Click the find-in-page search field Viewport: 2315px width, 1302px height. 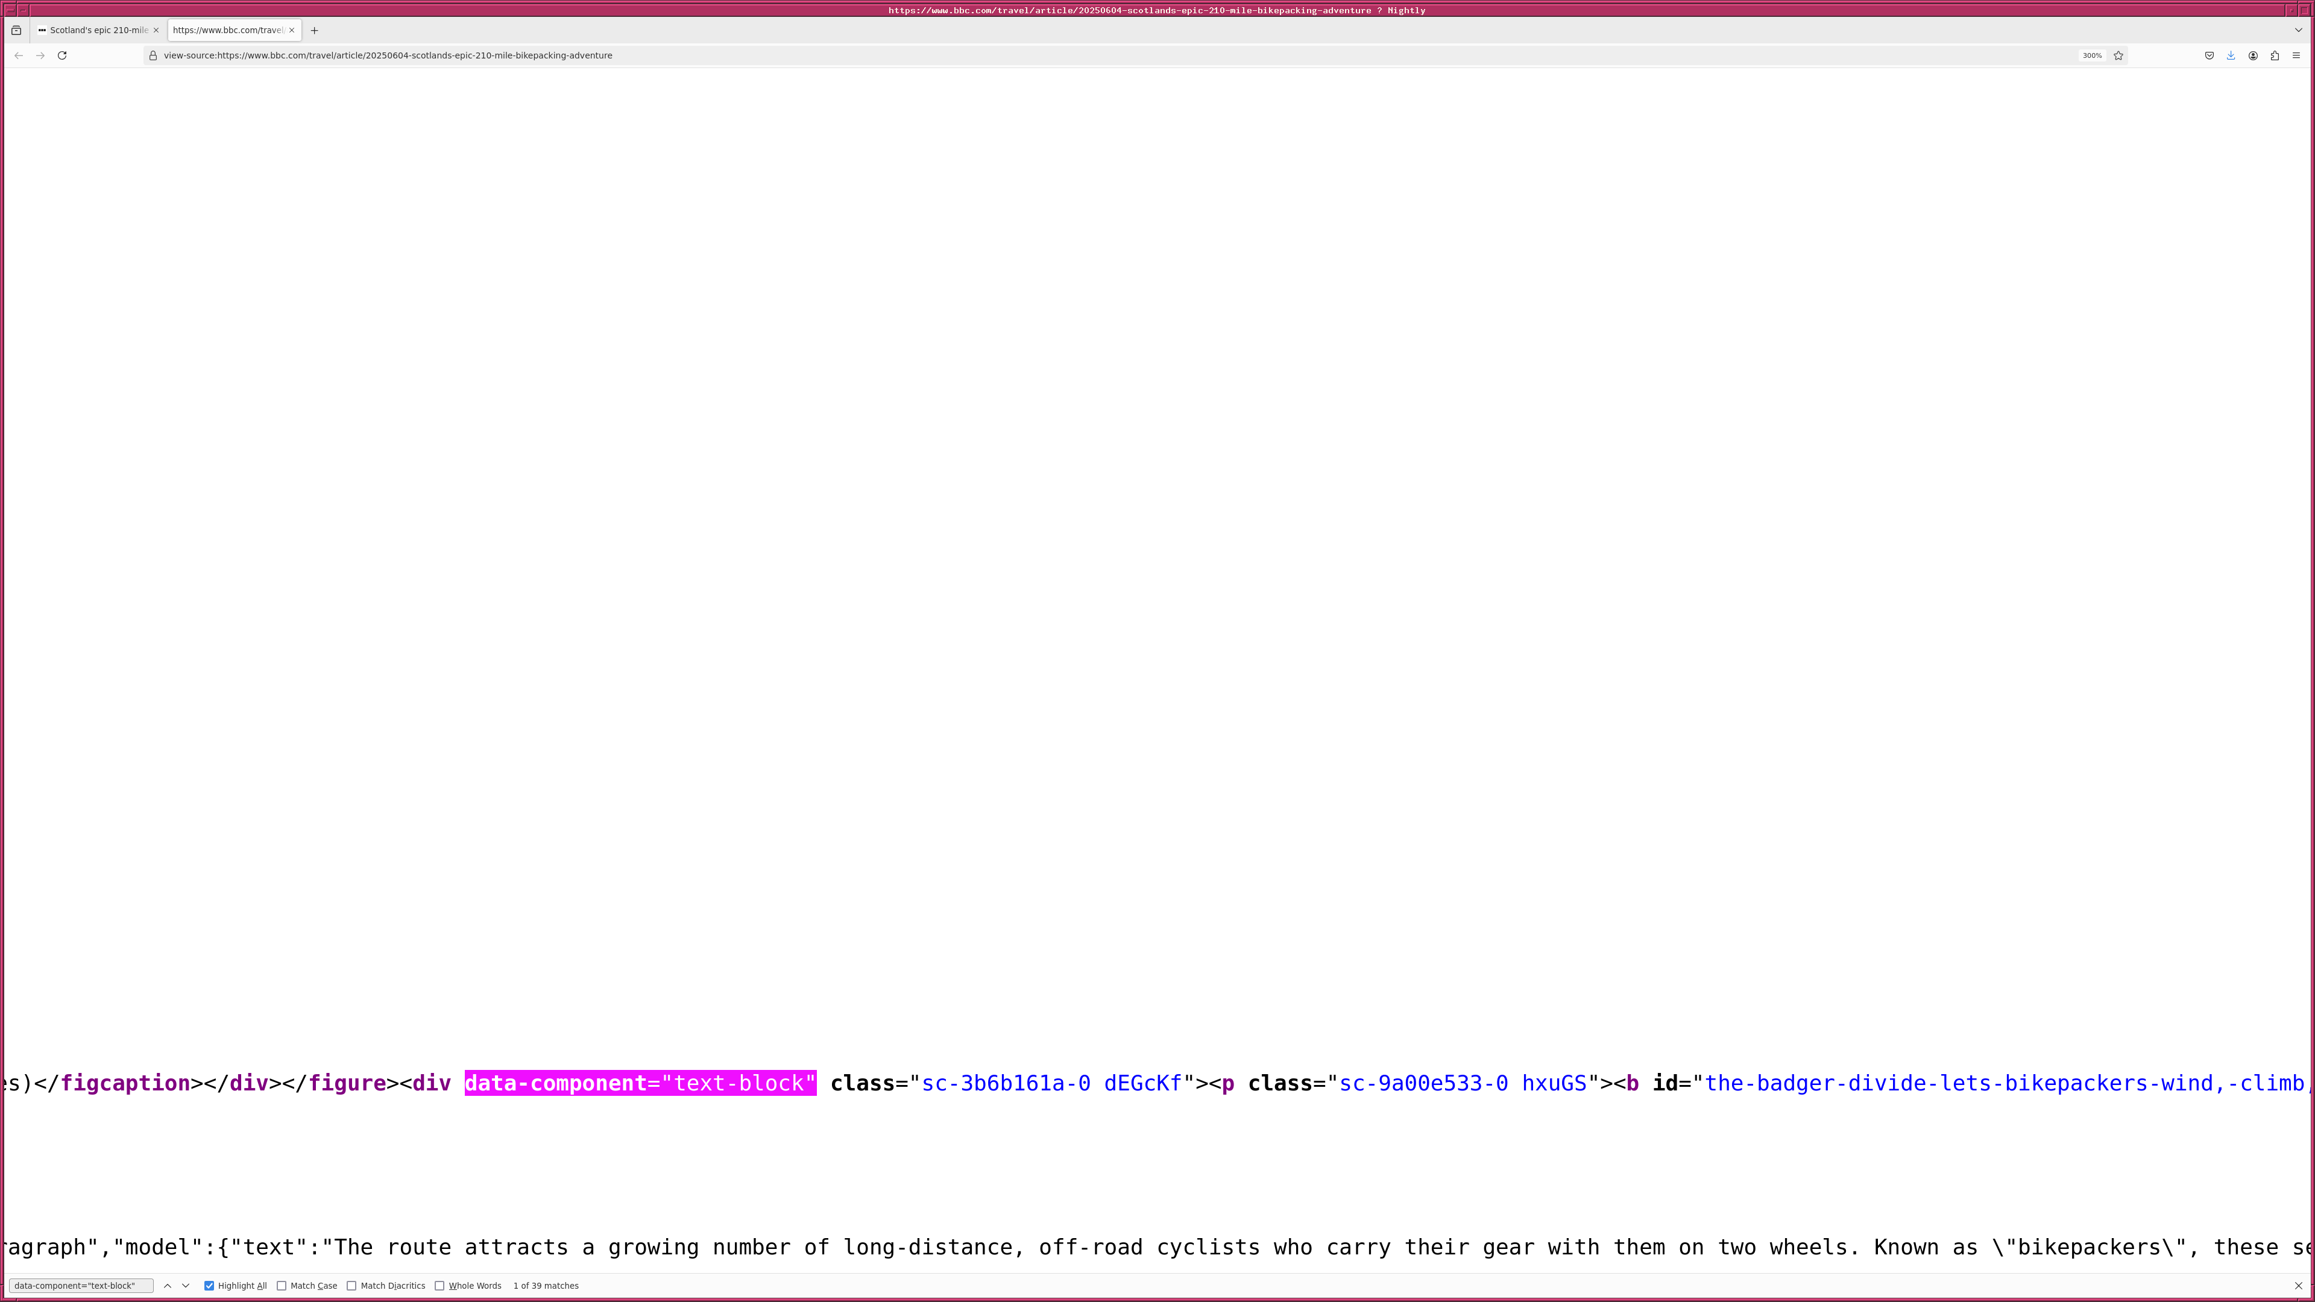click(x=81, y=1286)
